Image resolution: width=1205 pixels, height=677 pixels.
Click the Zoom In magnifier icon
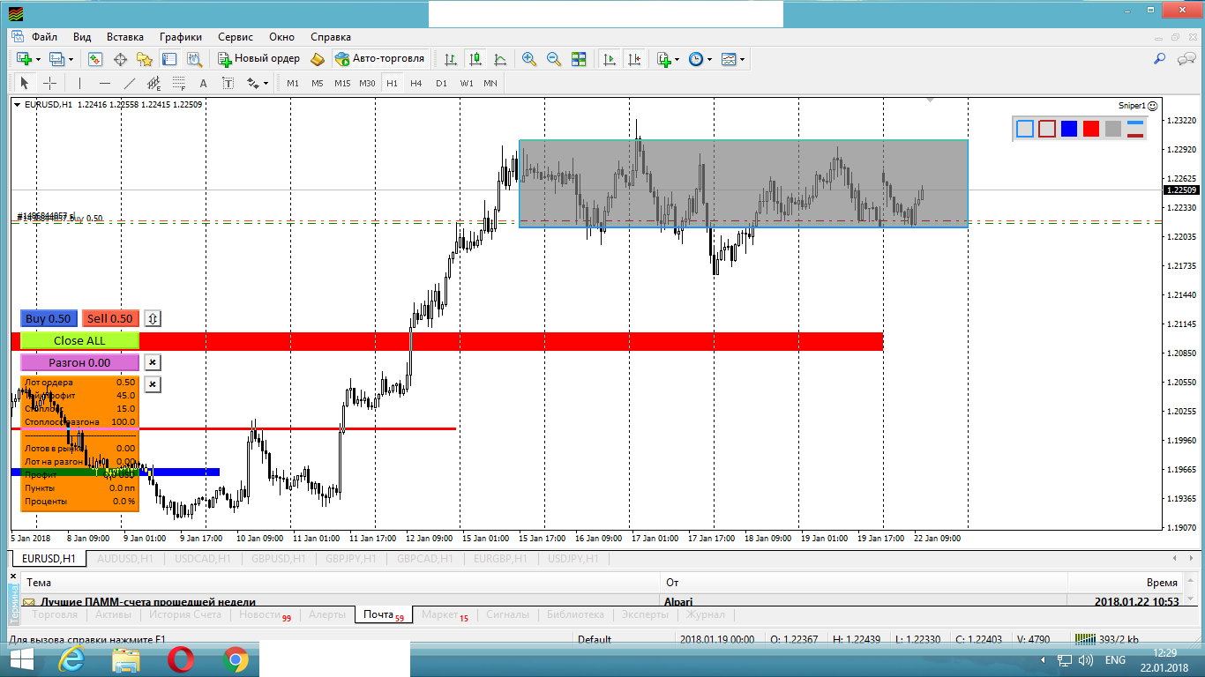click(x=529, y=59)
